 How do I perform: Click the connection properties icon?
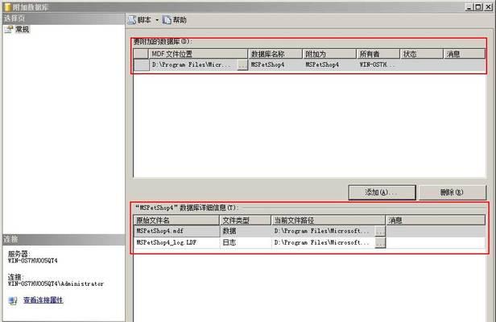13,300
